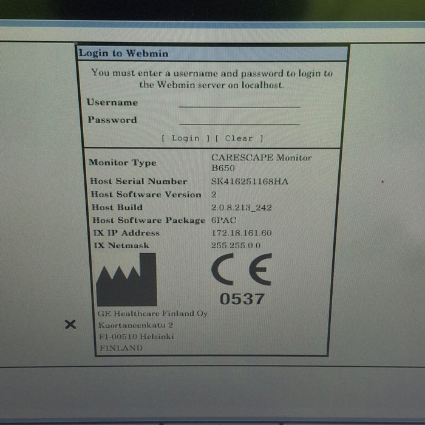Select the host serial number SK416251168HA

pos(250,182)
